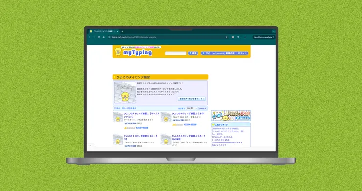
Task: Bookmark this page with the star icon
Action: [x=226, y=37]
